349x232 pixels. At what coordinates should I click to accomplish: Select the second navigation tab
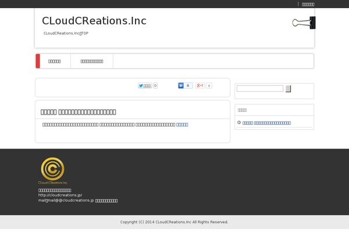pos(92,61)
